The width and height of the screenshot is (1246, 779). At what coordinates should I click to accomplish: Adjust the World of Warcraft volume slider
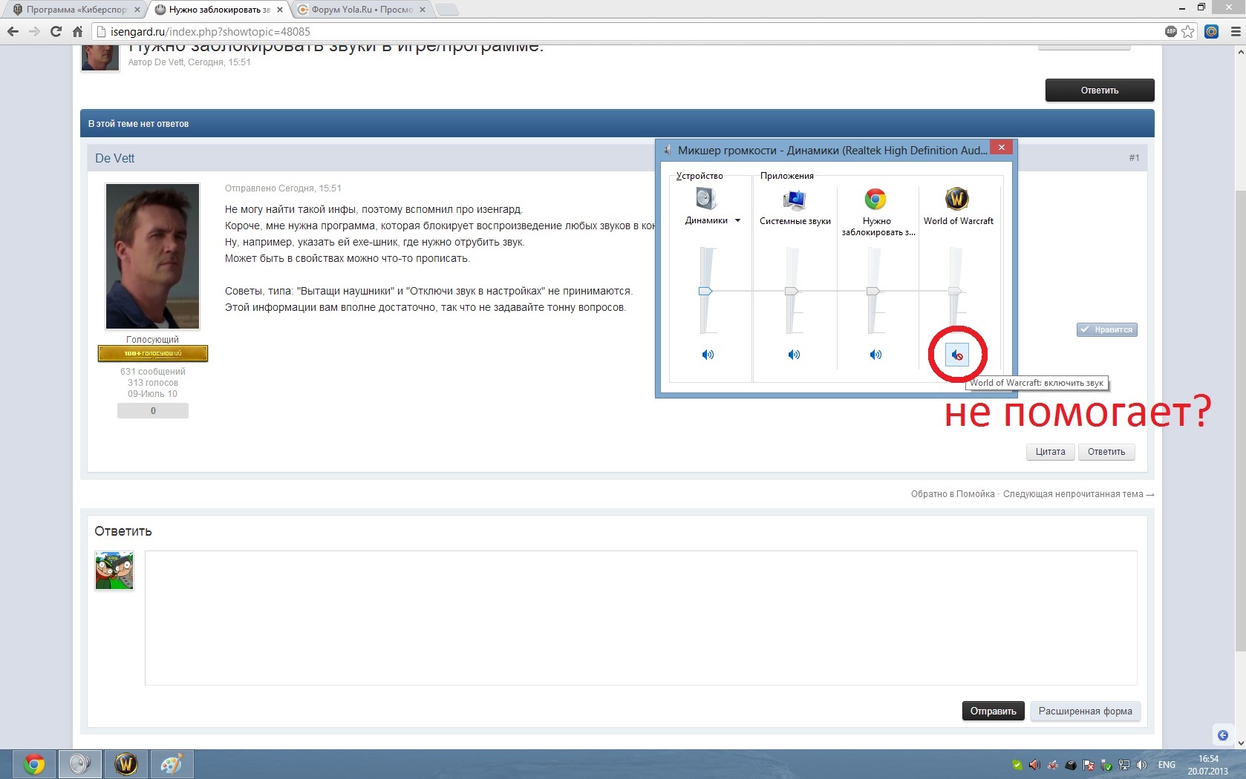pos(955,291)
